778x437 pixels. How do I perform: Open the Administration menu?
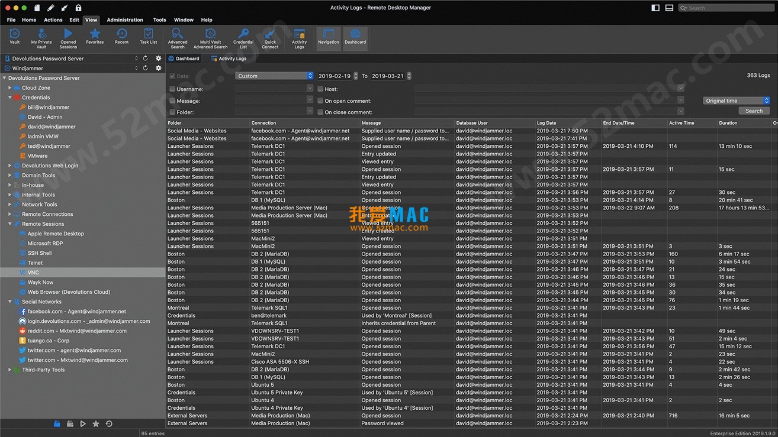click(x=124, y=20)
